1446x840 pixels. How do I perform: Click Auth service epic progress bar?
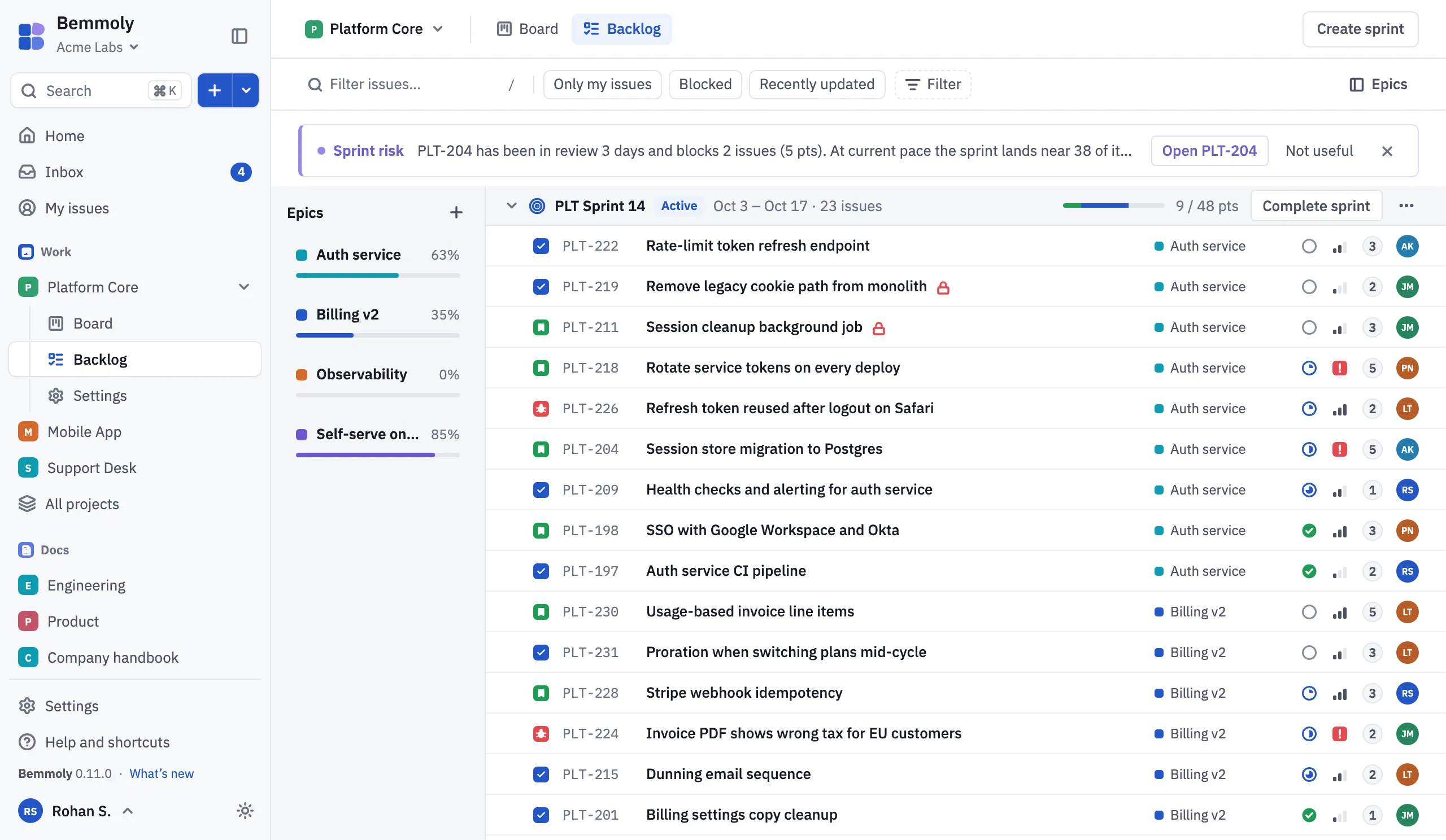click(377, 276)
